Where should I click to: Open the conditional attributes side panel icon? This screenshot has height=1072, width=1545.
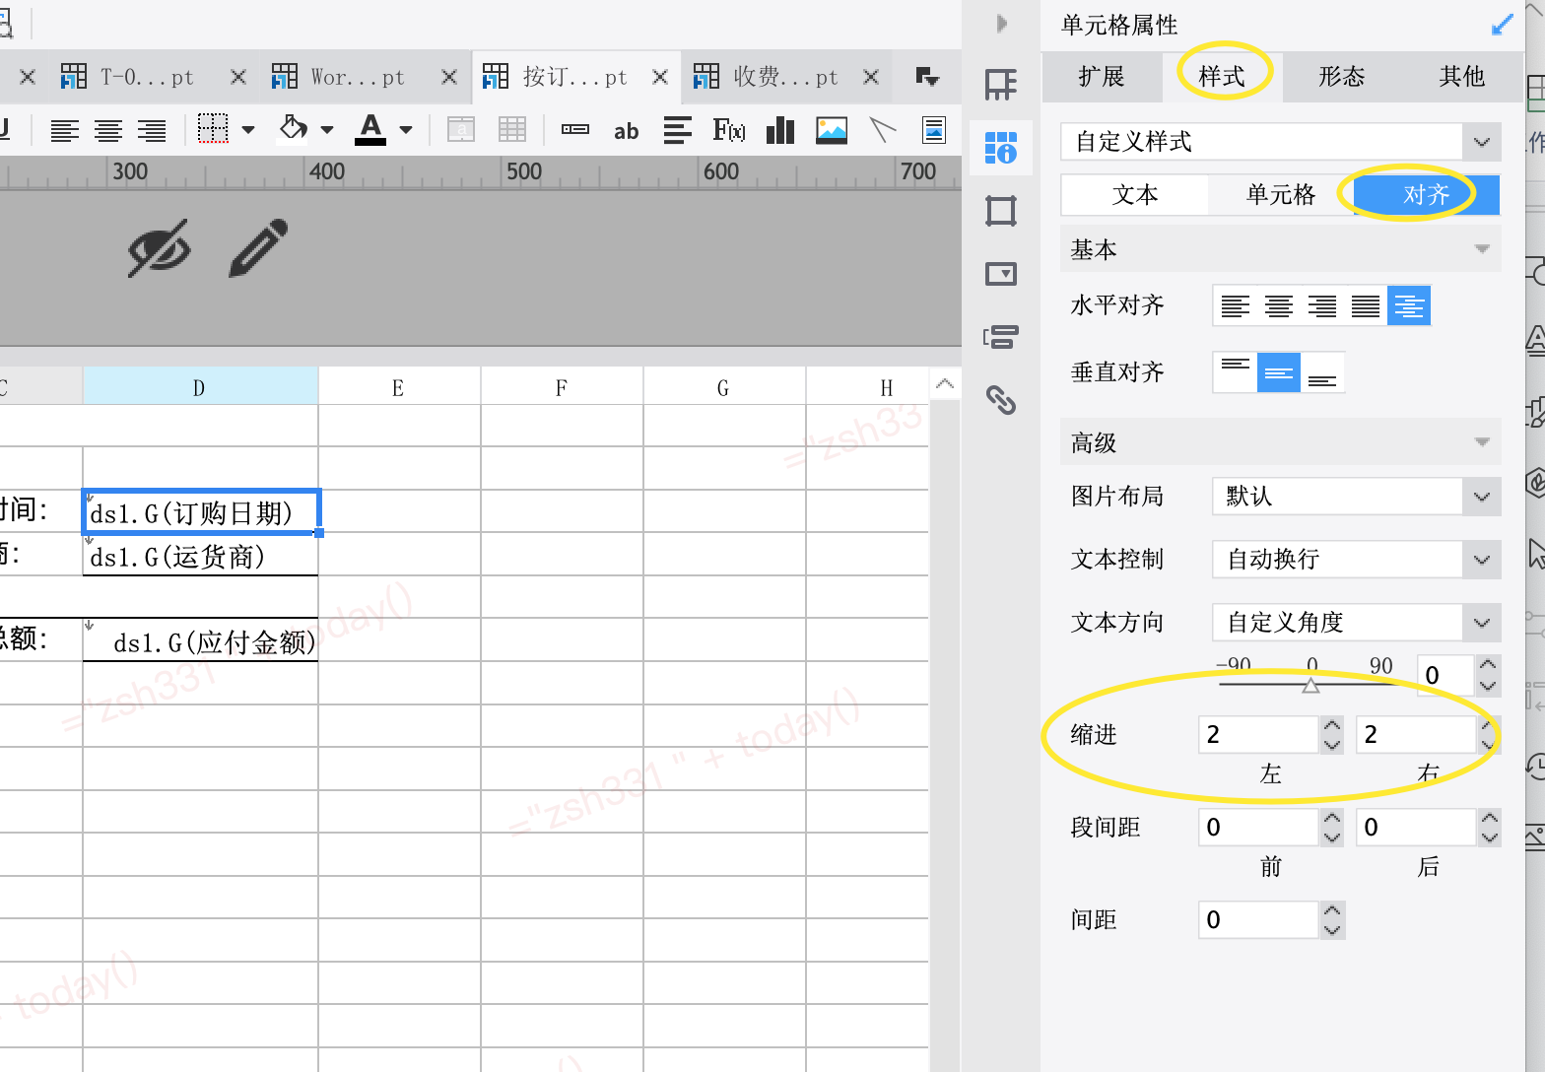(1001, 337)
